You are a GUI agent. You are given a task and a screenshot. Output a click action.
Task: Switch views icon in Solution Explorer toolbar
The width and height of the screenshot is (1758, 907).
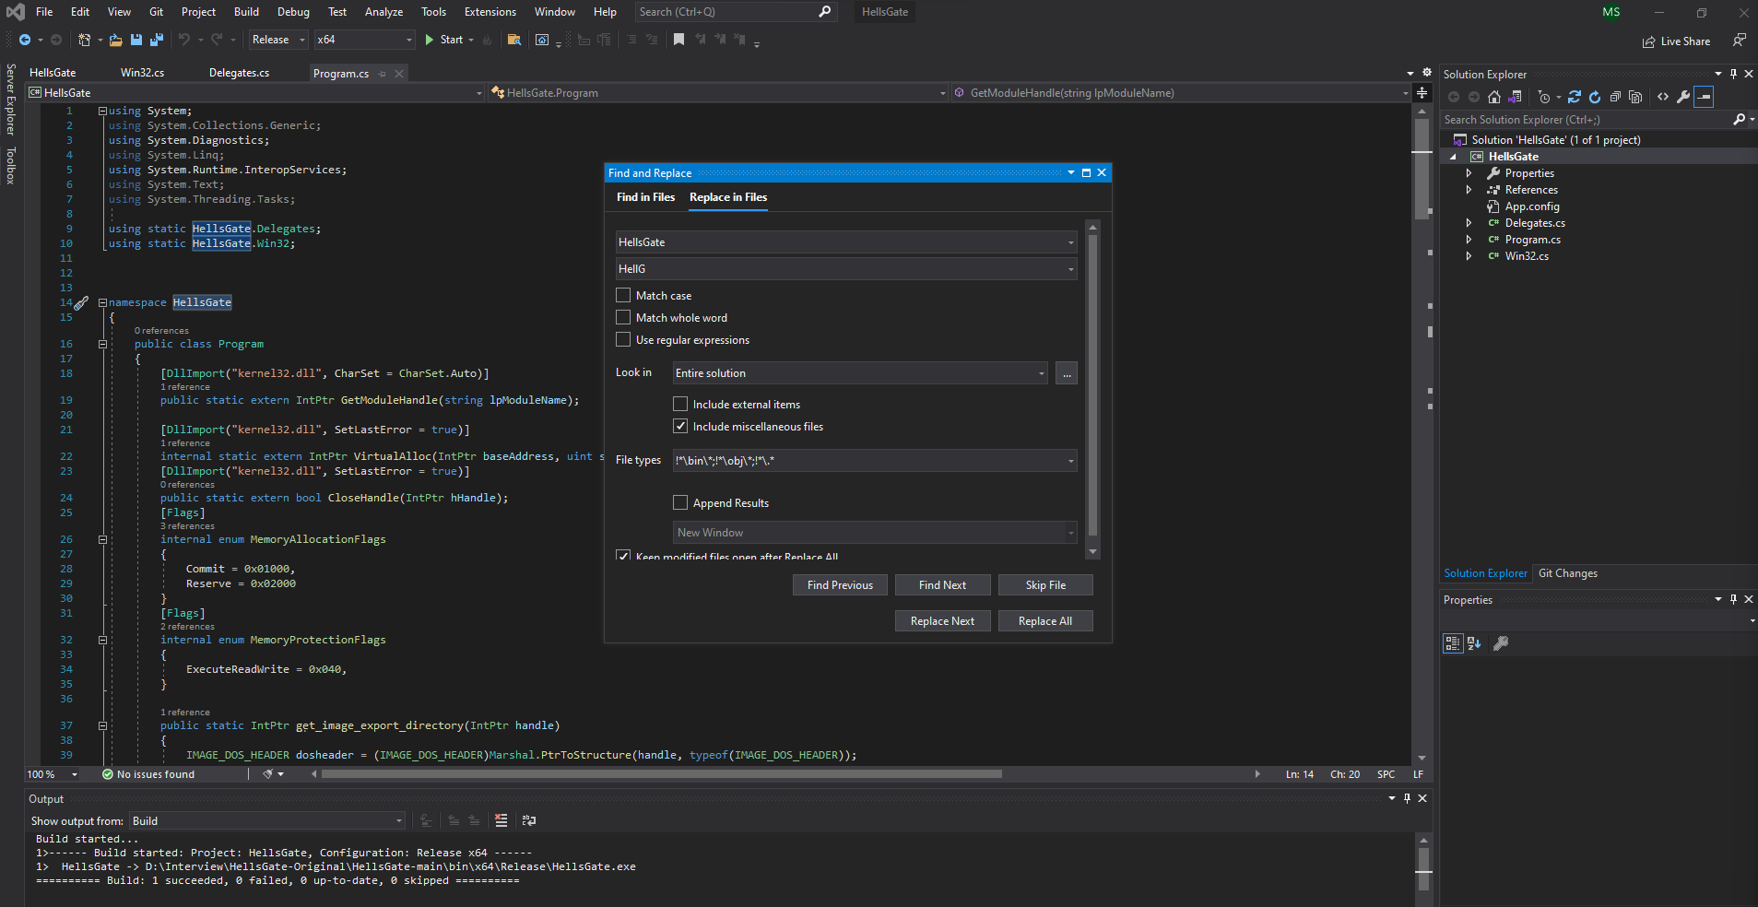(1515, 97)
